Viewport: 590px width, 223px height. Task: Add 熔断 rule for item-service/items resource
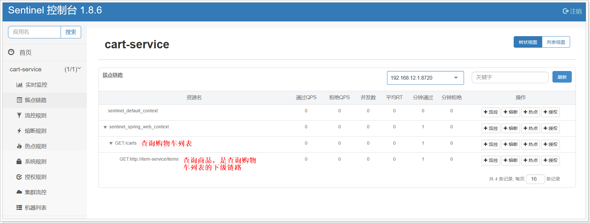pyautogui.click(x=510, y=161)
